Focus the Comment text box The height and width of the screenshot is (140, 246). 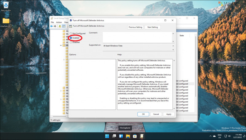tap(137, 37)
